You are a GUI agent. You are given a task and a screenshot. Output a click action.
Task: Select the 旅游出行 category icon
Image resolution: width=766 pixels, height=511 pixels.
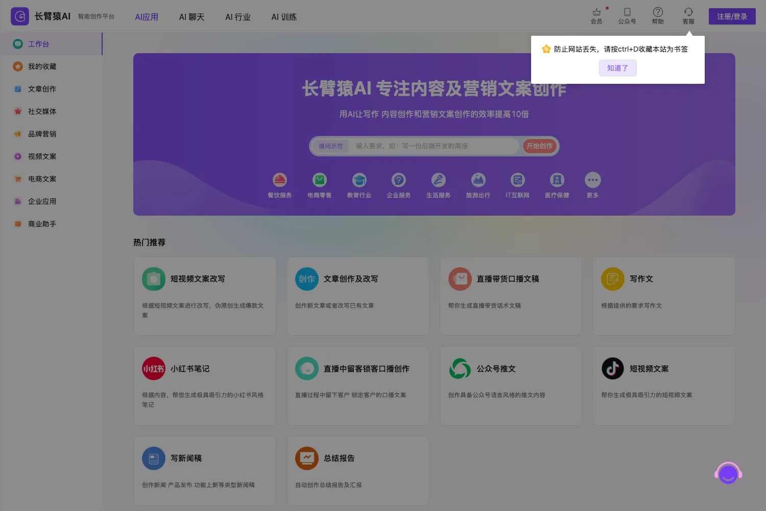click(478, 180)
